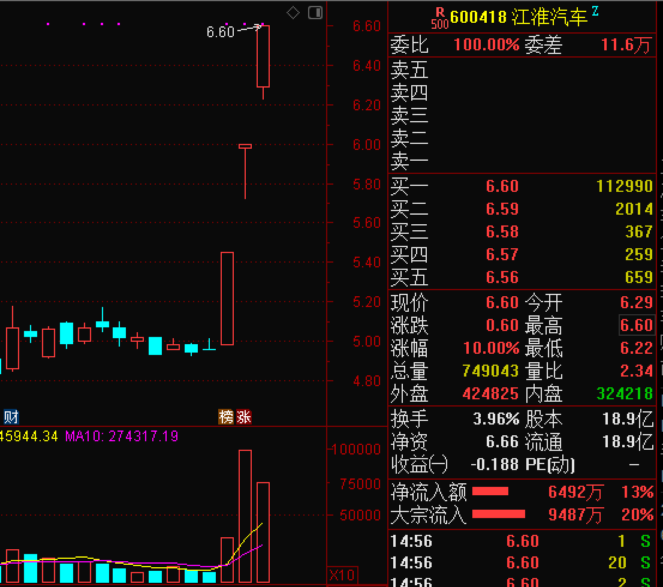
Task: Click the 14:56 tick row with volume 20
Action: pyautogui.click(x=522, y=563)
